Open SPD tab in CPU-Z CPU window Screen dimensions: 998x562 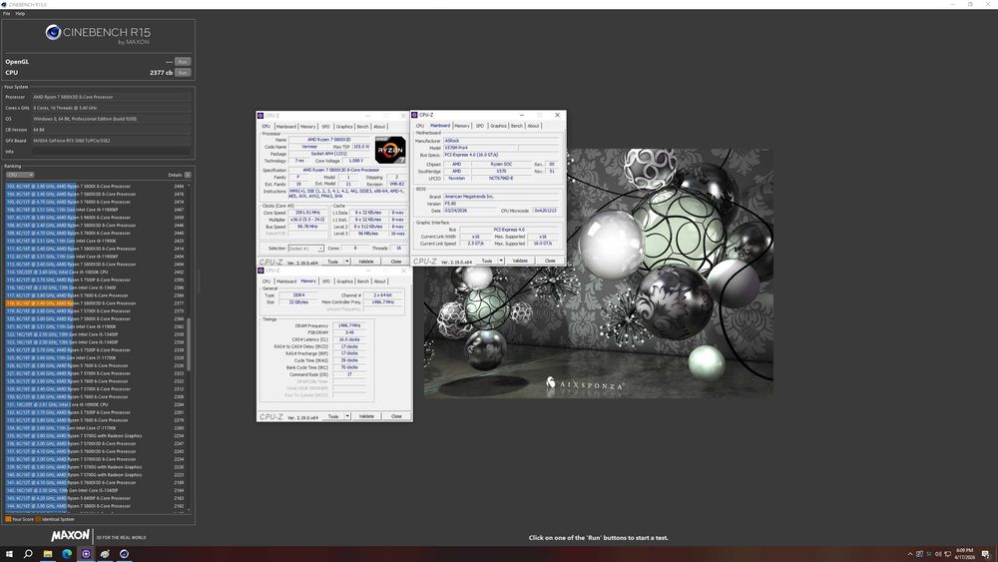(x=326, y=126)
